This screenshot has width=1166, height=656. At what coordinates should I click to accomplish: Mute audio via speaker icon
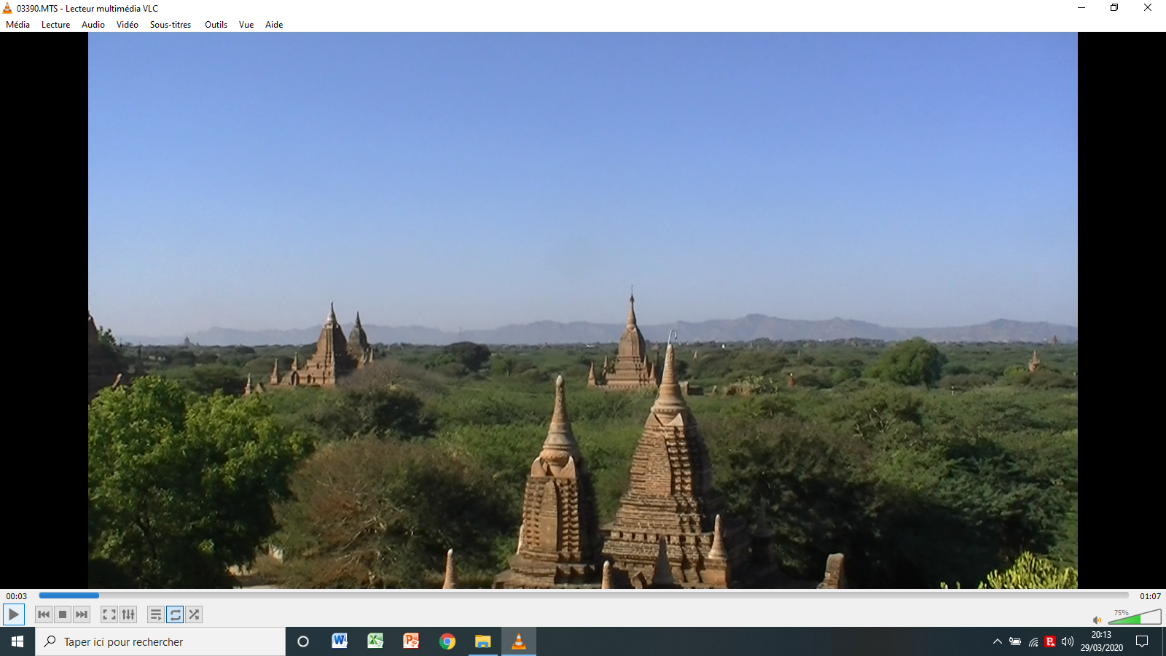click(1097, 620)
